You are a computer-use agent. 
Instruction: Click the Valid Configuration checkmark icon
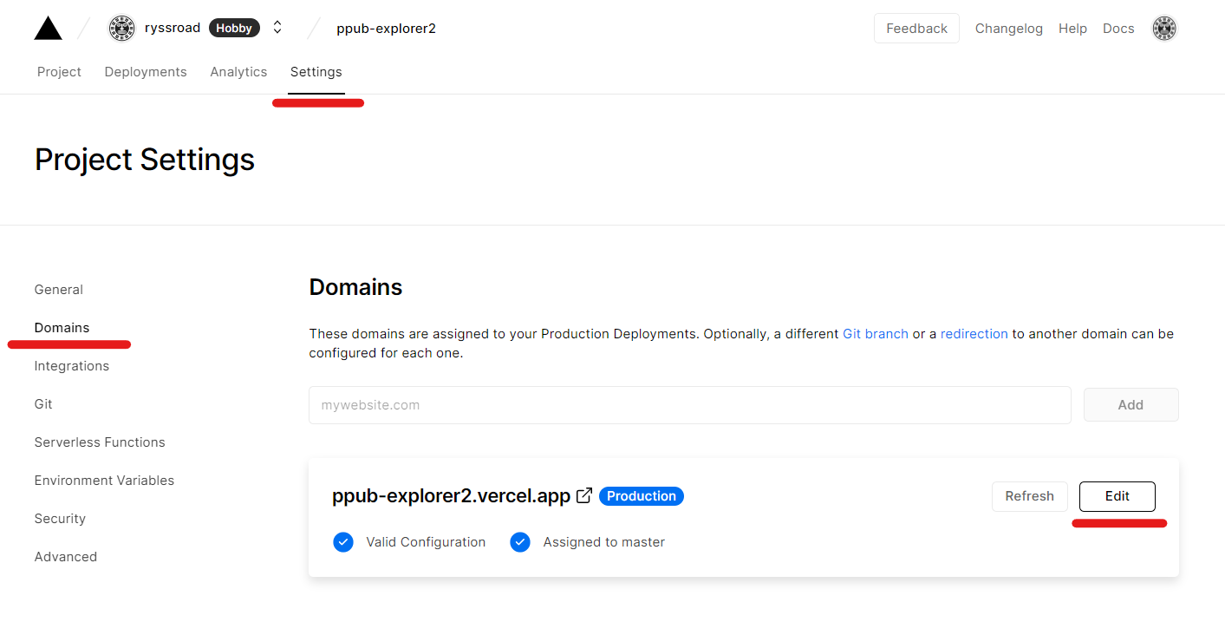343,542
